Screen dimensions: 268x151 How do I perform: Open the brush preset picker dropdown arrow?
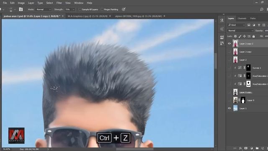[x=15, y=9]
